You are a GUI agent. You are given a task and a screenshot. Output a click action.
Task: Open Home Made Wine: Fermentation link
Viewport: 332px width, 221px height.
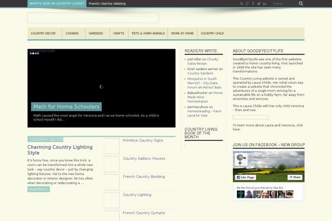[x=205, y=97]
